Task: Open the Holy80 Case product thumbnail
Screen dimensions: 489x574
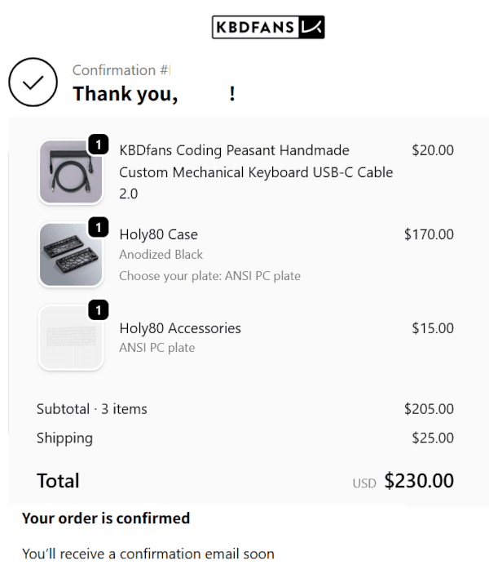Action: 71,255
